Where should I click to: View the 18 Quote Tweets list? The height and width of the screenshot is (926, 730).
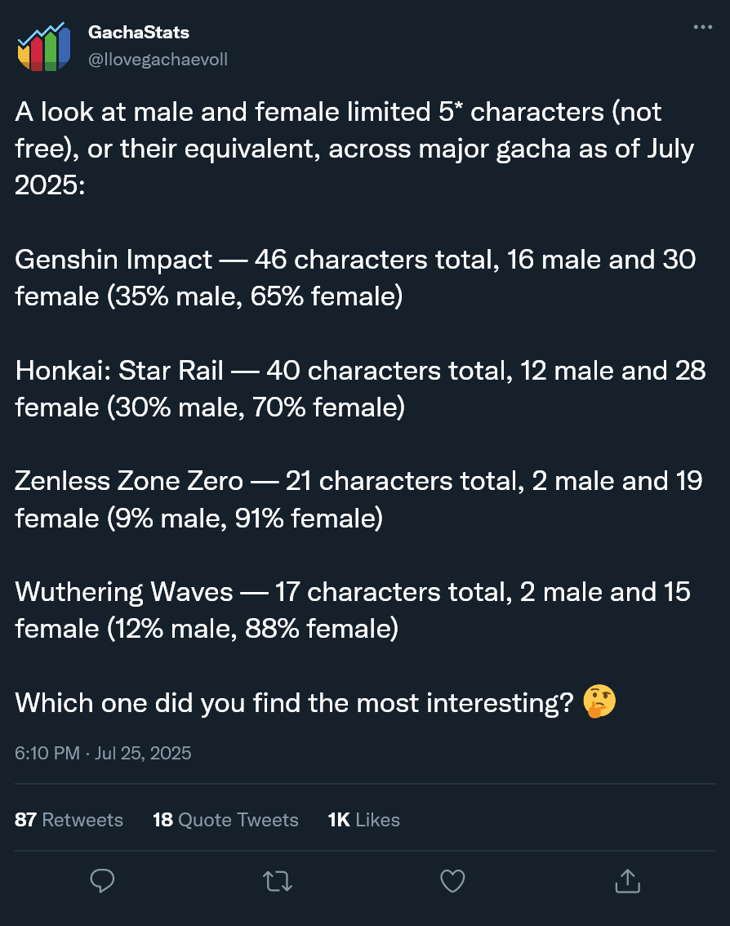point(225,819)
